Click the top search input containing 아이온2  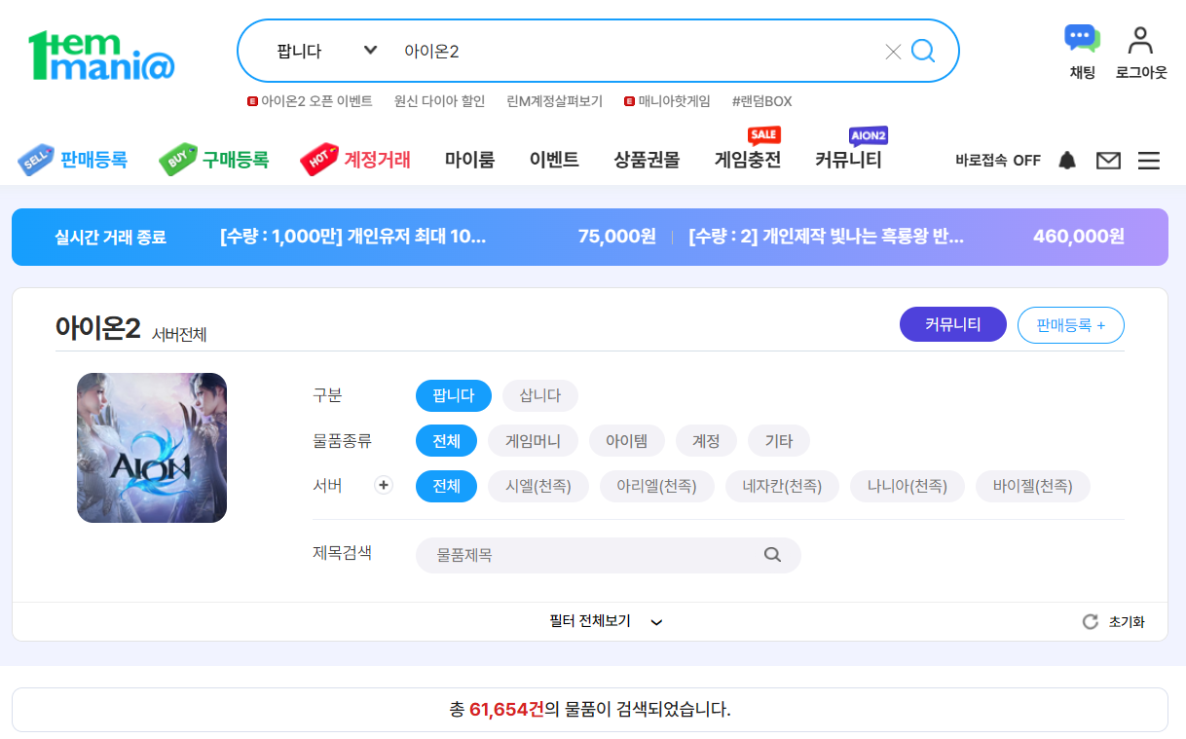[638, 52]
